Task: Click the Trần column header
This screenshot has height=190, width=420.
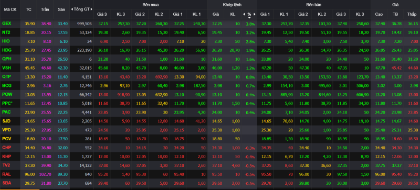Action: coord(45,9)
